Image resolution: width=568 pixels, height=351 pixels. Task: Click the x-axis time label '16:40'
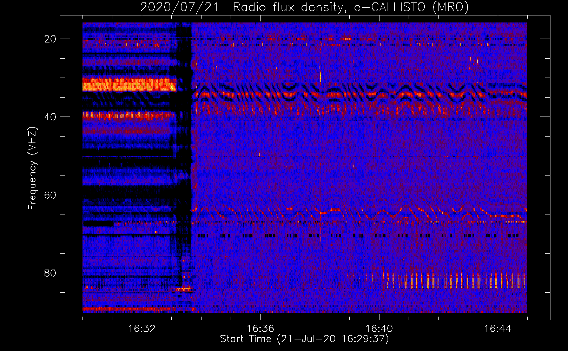click(379, 329)
